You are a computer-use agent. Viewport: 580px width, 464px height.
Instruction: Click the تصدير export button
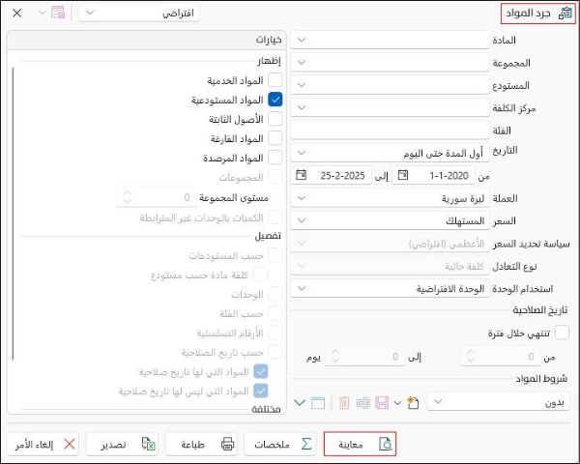coord(122,444)
